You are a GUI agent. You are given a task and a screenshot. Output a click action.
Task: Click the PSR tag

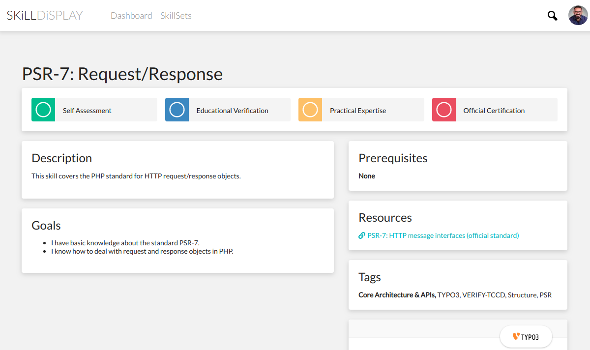point(545,295)
